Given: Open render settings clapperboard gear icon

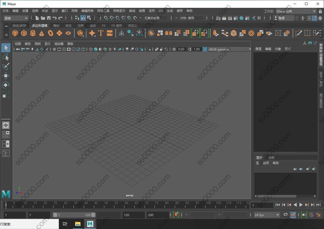Looking at the screenshot, I should pyautogui.click(x=236, y=18).
